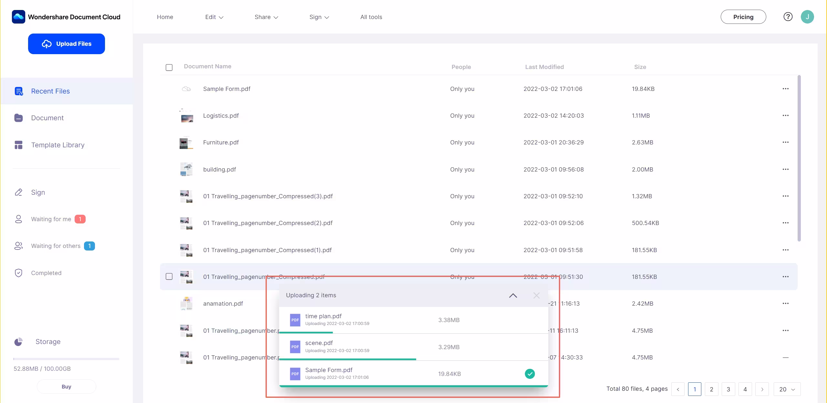Click the Pricing button

(x=743, y=17)
